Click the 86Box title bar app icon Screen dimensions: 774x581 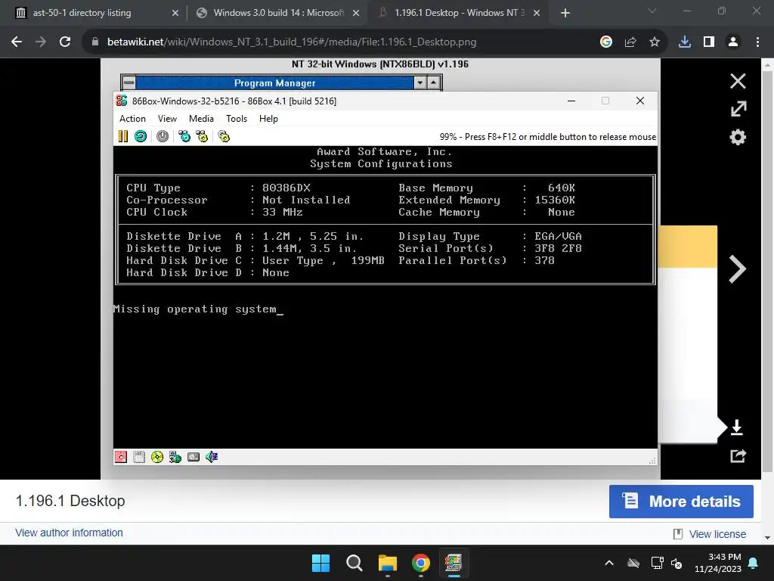pyautogui.click(x=122, y=101)
